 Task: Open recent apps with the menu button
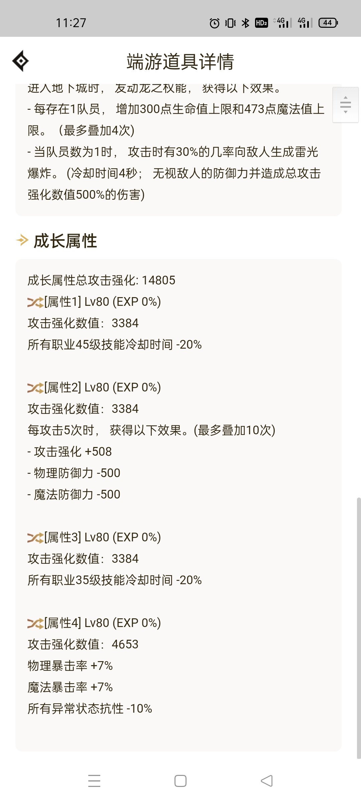coord(94,781)
